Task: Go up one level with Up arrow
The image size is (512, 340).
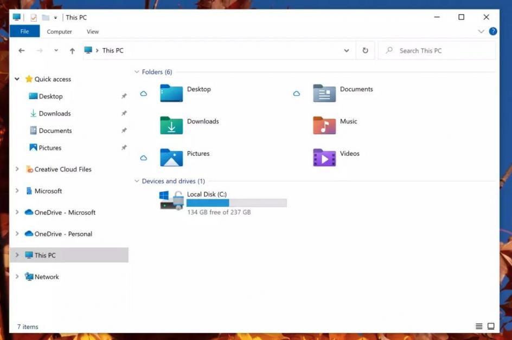Action: pyautogui.click(x=72, y=50)
